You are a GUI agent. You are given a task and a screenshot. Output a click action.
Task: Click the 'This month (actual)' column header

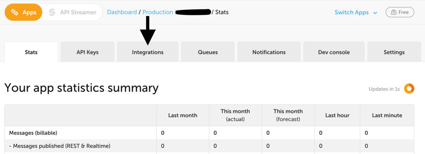(235, 115)
